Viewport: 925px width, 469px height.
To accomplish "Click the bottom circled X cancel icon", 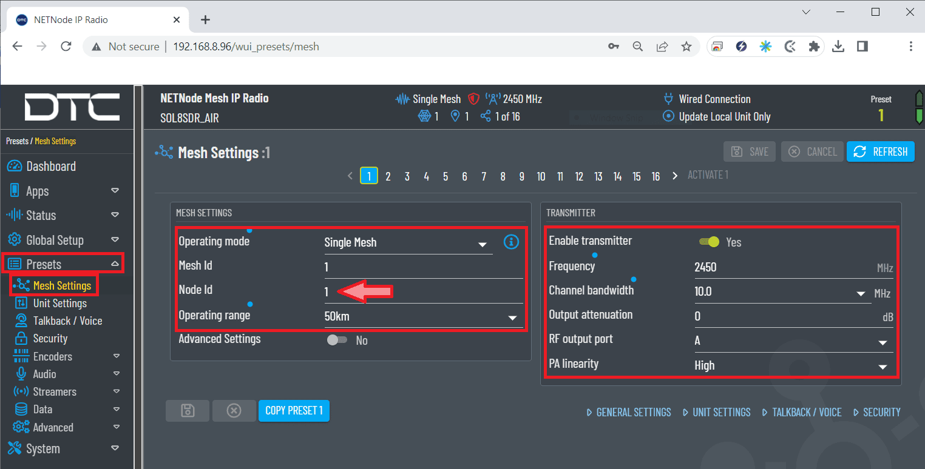I will [x=234, y=411].
